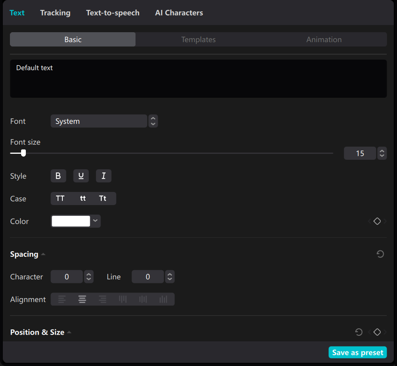Screen dimensions: 397x366
Task: Click Save as preset button
Action: pos(357,352)
